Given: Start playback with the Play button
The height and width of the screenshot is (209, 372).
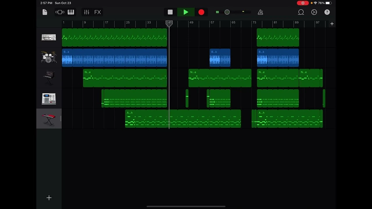Looking at the screenshot, I should point(186,12).
